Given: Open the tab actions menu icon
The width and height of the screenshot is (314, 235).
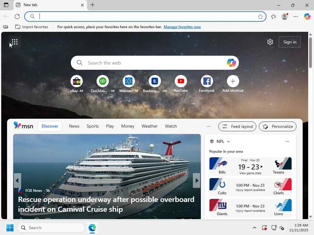Looking at the screenshot, I should 6,5.
